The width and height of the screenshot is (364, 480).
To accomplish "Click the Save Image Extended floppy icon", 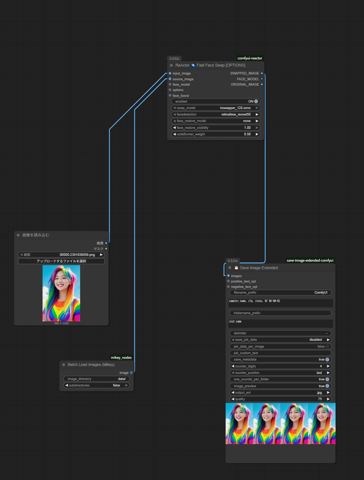I will pyautogui.click(x=236, y=268).
